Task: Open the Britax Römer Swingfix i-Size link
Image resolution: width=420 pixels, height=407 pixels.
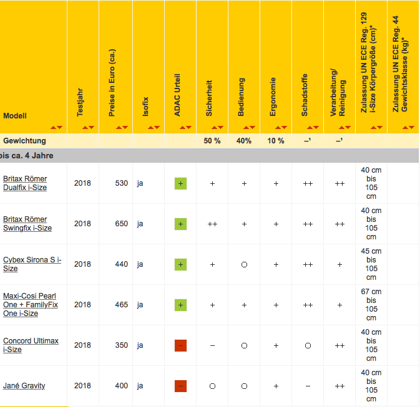Action: 27,224
